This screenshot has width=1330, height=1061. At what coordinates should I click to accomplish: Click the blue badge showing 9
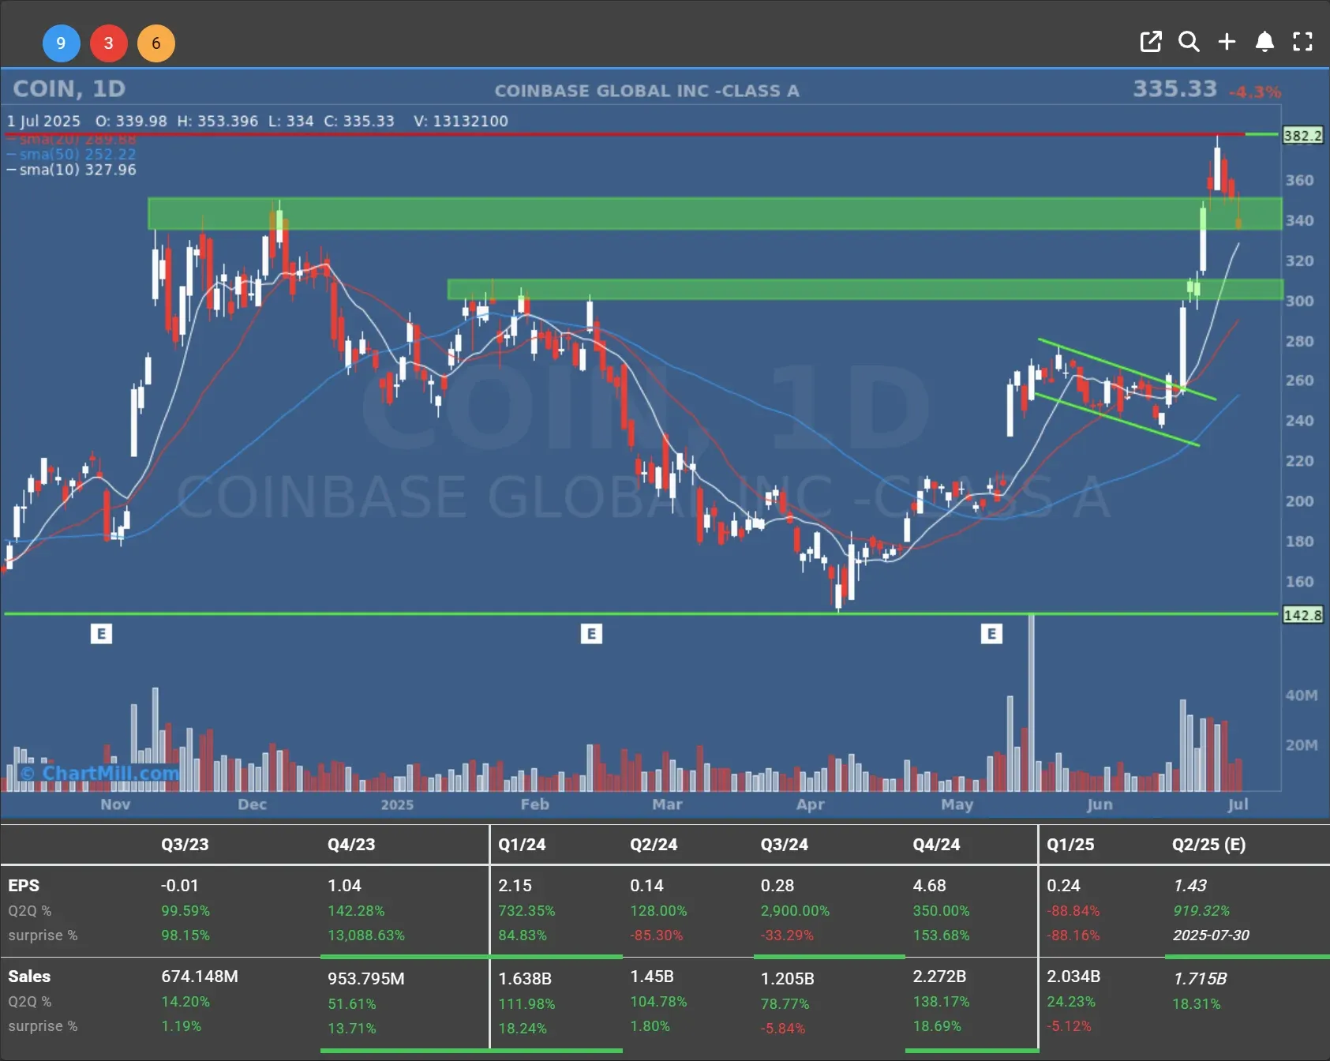coord(61,43)
